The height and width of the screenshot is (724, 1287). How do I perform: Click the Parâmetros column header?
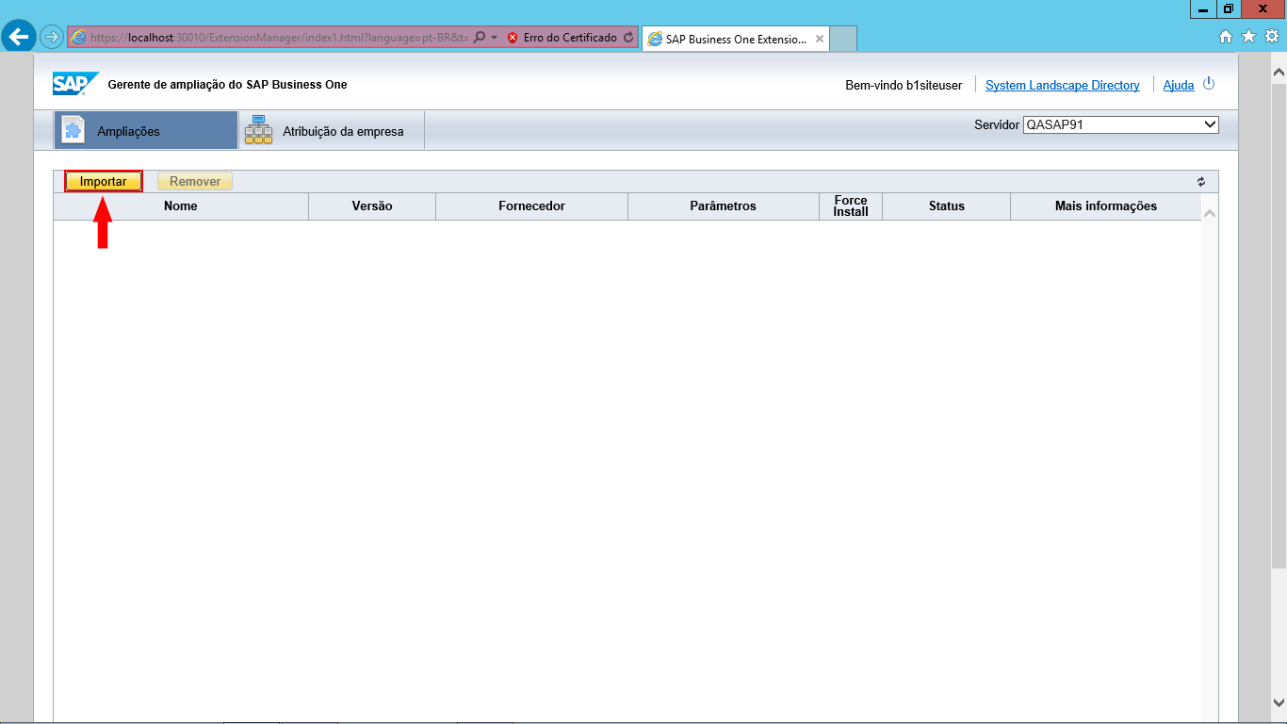click(724, 206)
